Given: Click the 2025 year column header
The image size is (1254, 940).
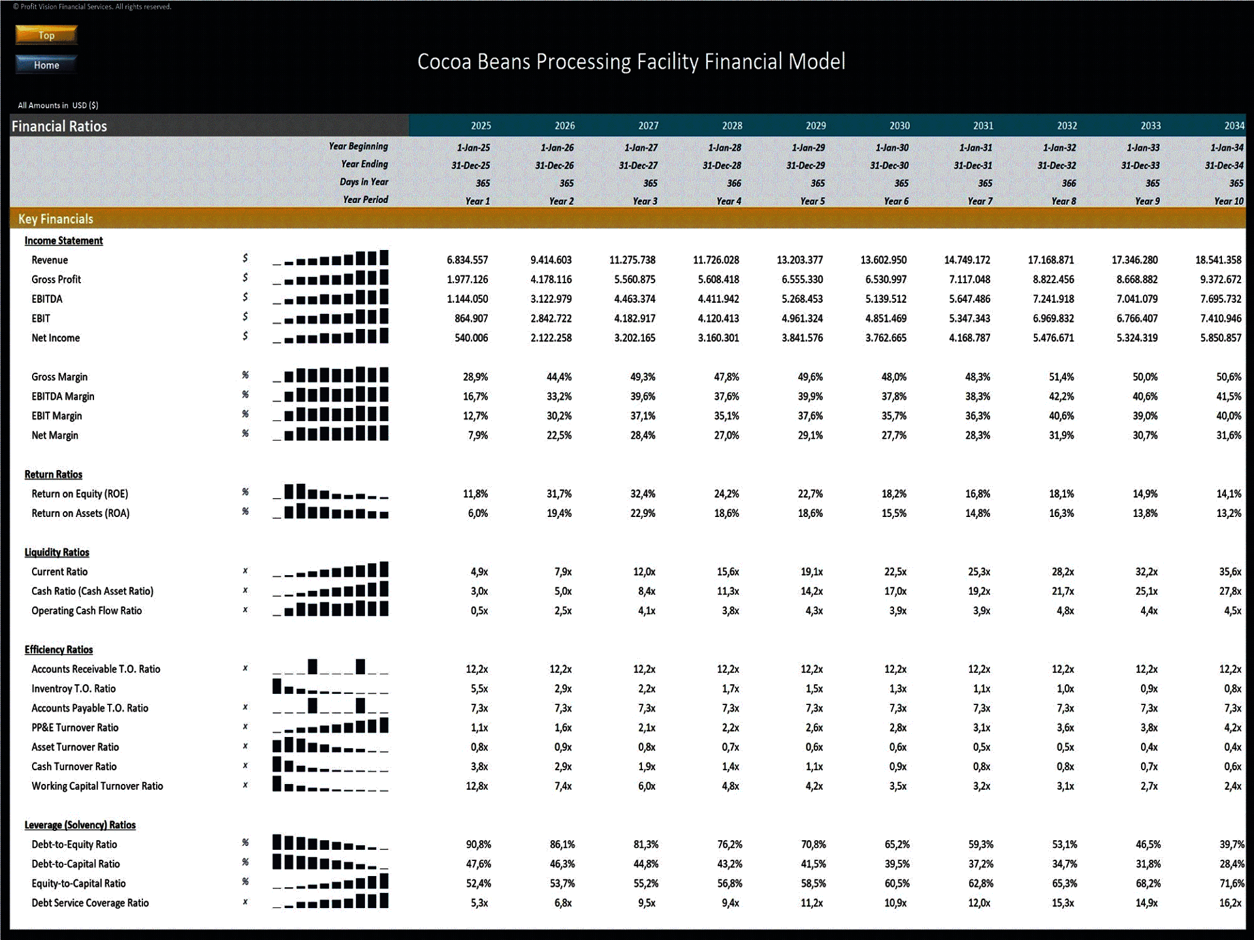Looking at the screenshot, I should [x=481, y=125].
